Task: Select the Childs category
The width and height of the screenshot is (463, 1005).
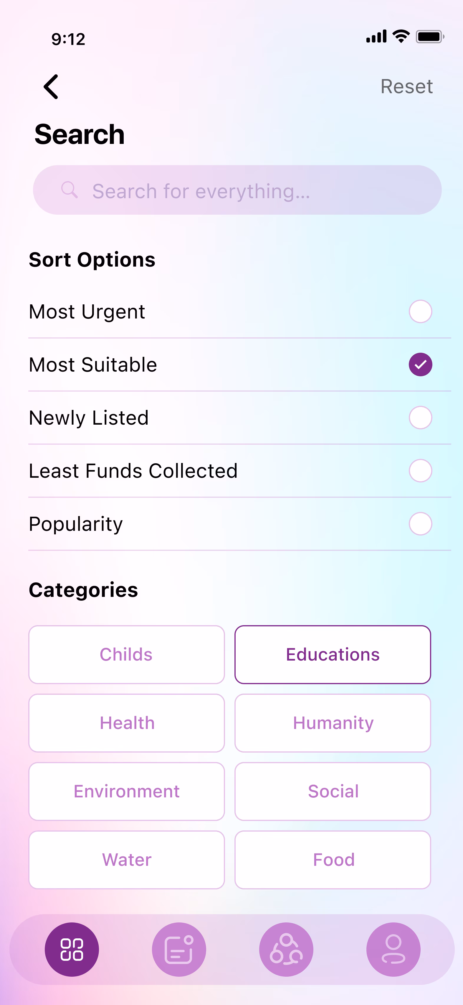Action: pyautogui.click(x=126, y=654)
